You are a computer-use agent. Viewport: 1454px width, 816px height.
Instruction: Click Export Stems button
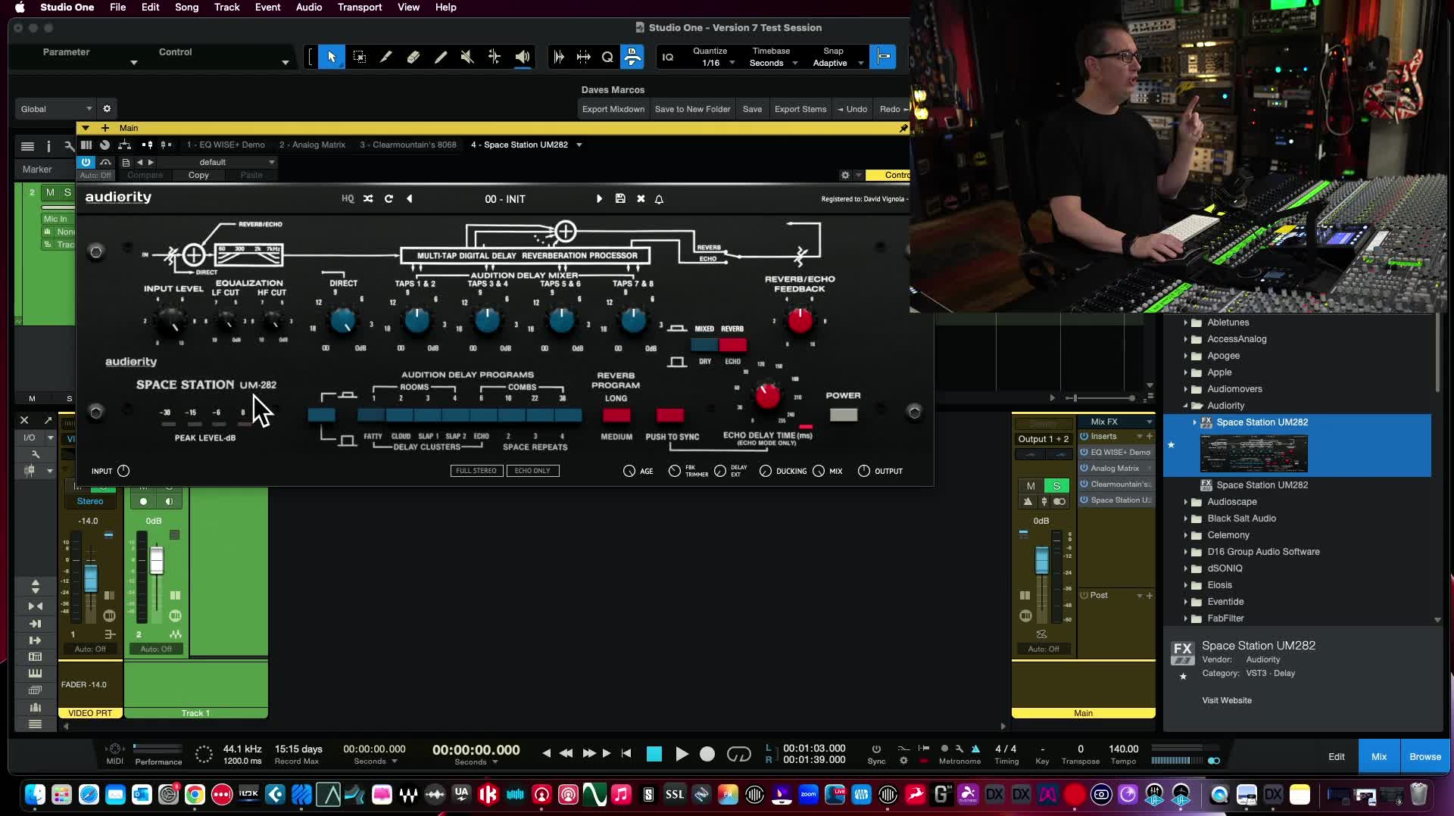click(x=800, y=109)
